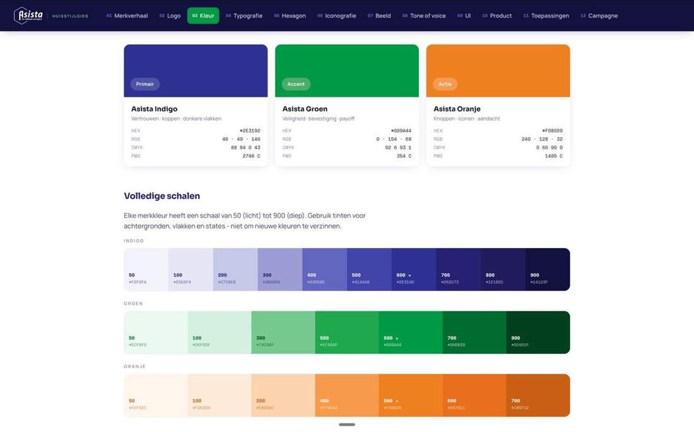This screenshot has width=694, height=432.
Task: Pick the Indigo 900 swatch
Action: click(x=548, y=270)
